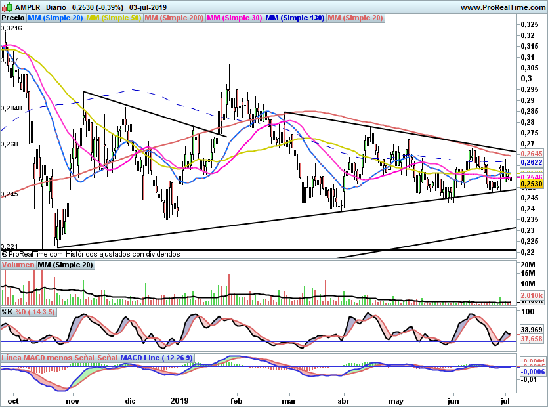Click the yellow current price tag 0,2530

(532, 186)
